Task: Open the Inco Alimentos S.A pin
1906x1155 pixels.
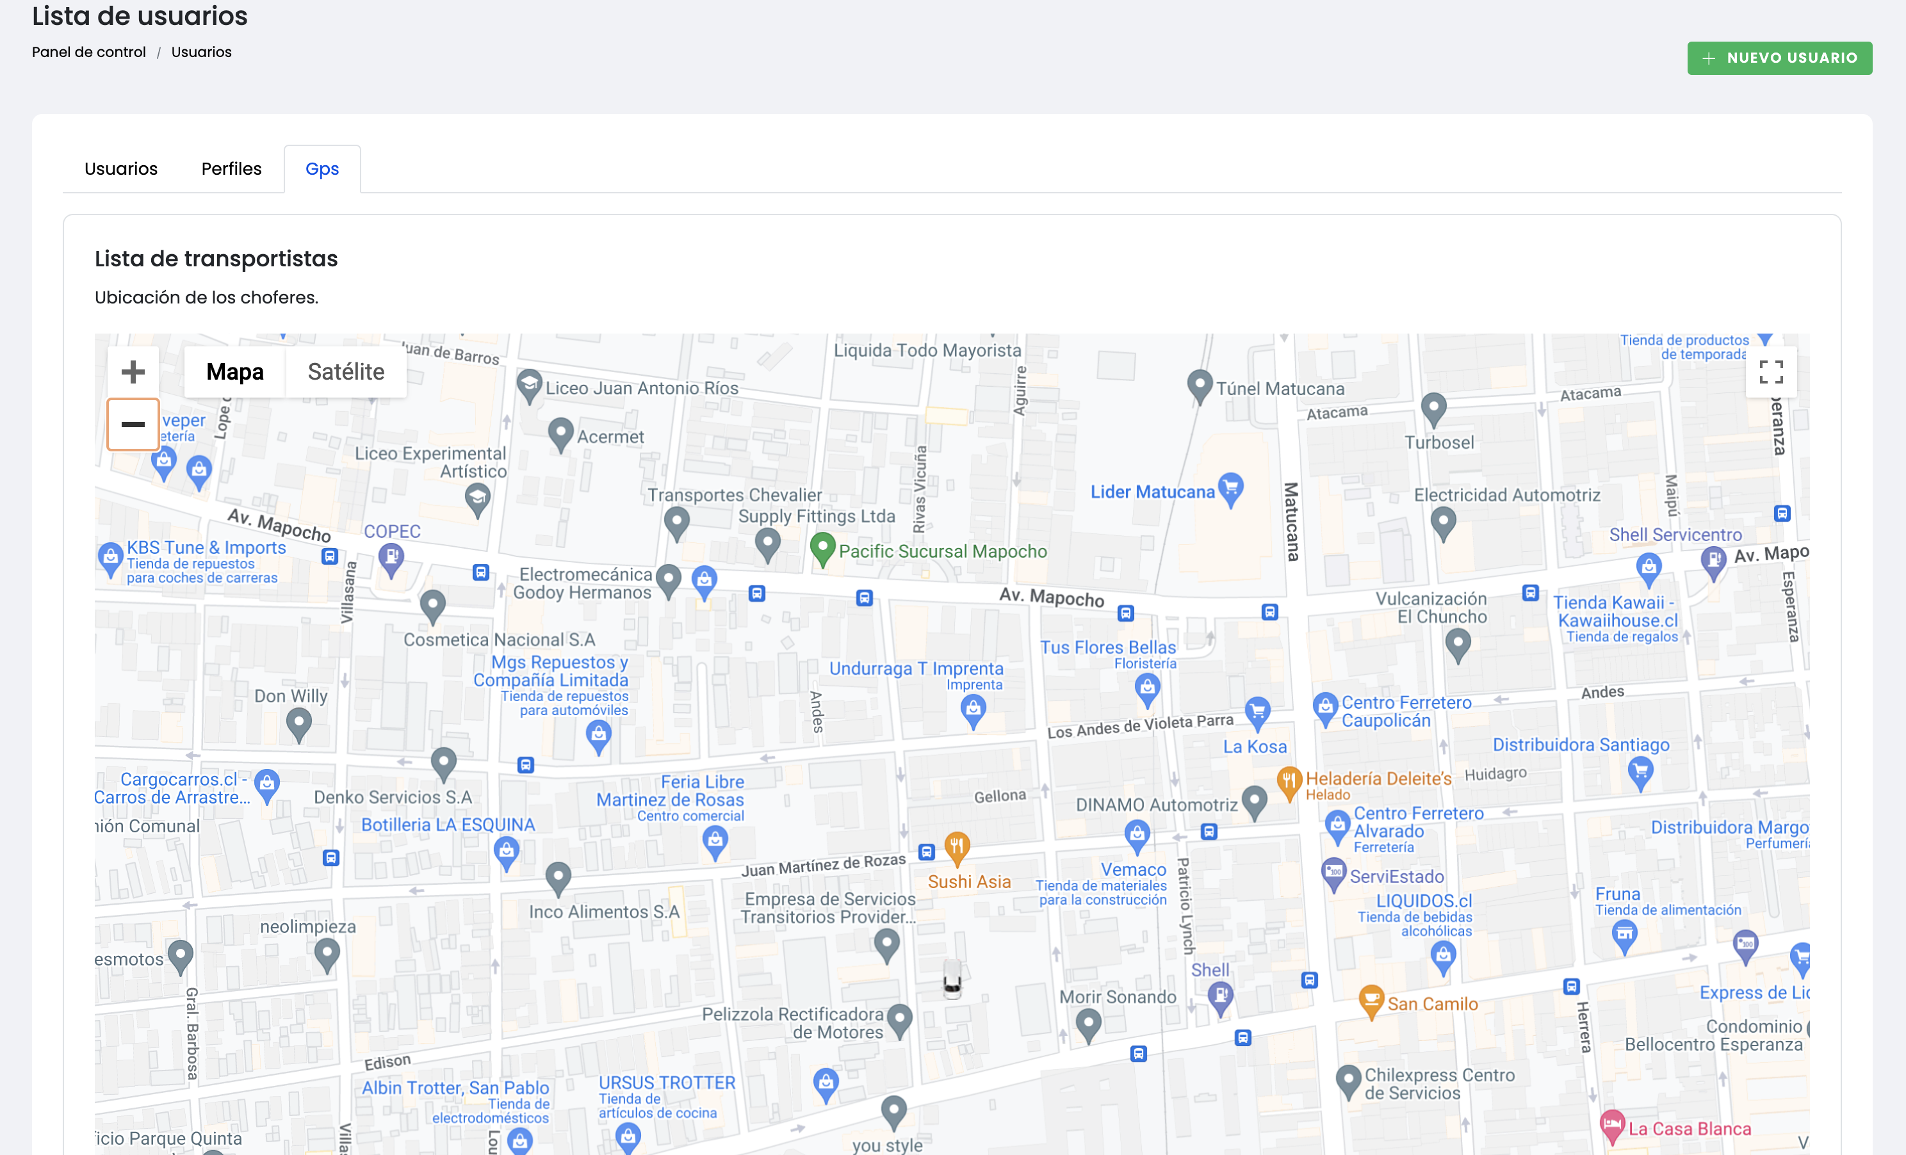Action: pos(558,879)
